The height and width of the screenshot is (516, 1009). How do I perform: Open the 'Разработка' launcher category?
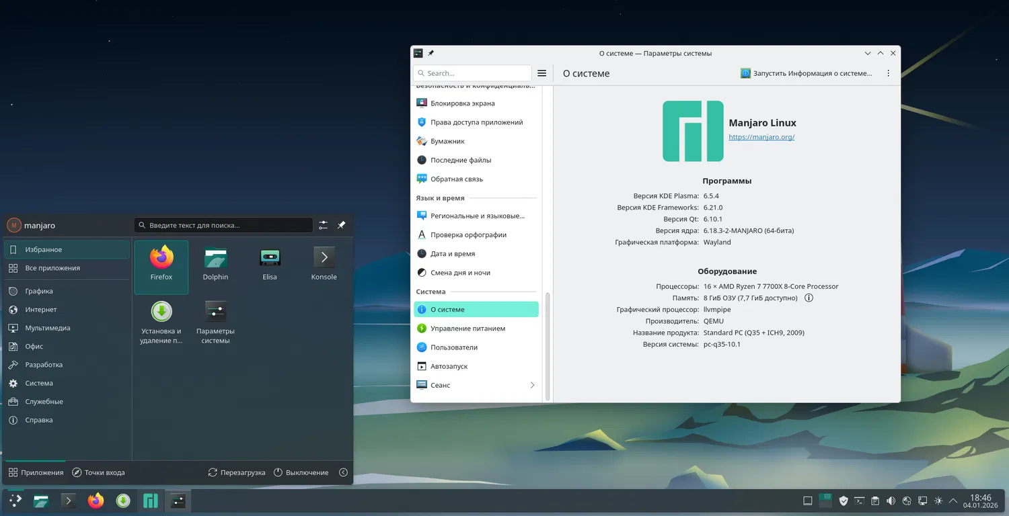tap(67, 365)
